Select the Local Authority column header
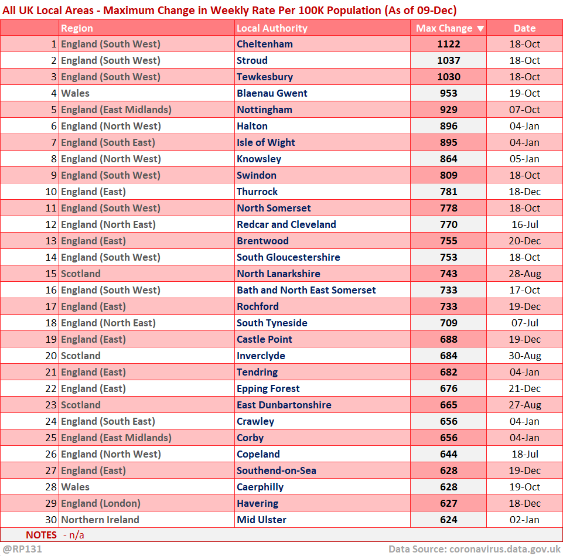The image size is (563, 556). pyautogui.click(x=322, y=28)
